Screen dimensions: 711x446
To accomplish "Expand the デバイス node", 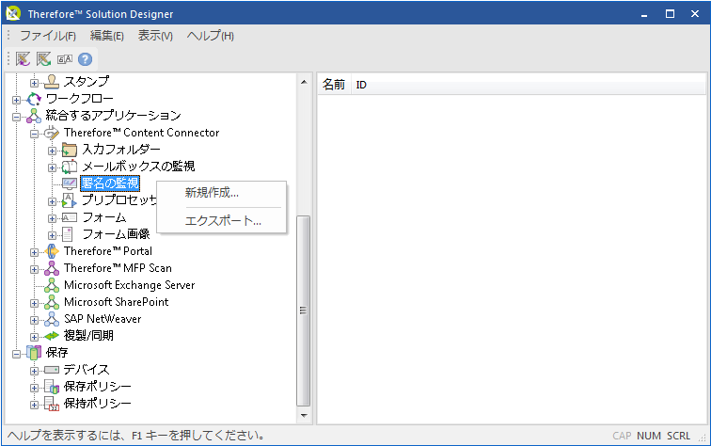I will [x=34, y=371].
